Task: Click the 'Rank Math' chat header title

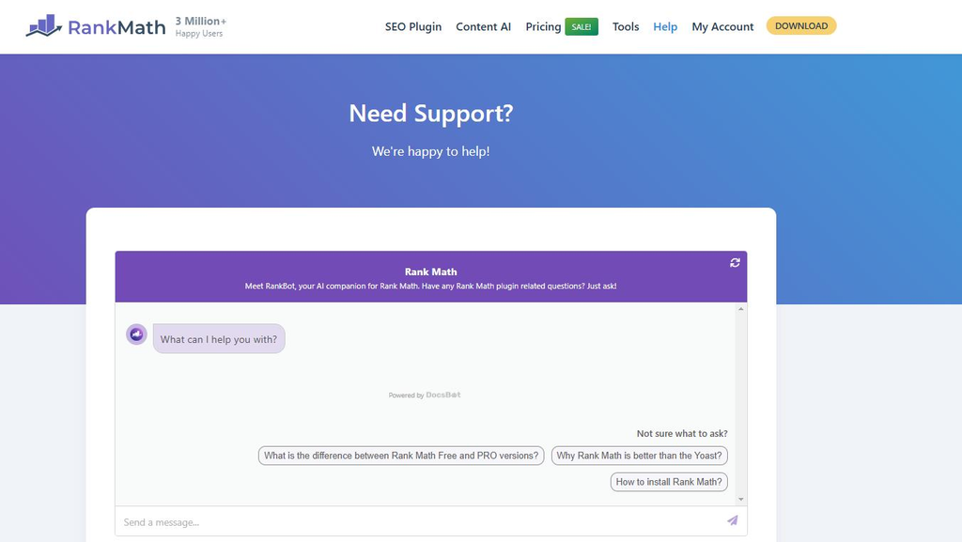Action: tap(430, 271)
